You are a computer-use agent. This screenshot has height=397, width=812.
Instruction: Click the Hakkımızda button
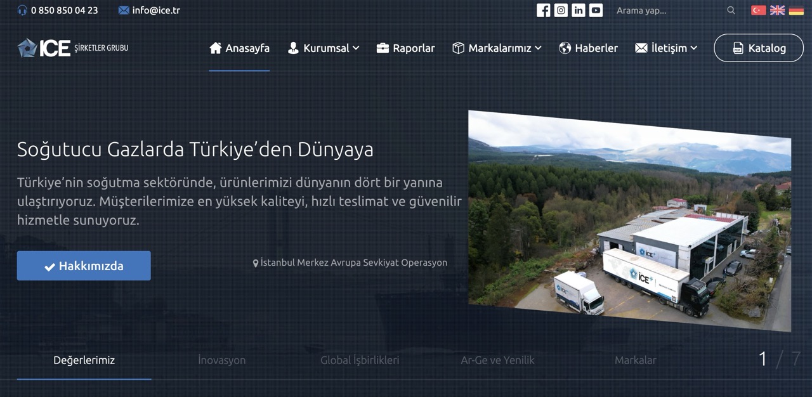click(x=83, y=266)
